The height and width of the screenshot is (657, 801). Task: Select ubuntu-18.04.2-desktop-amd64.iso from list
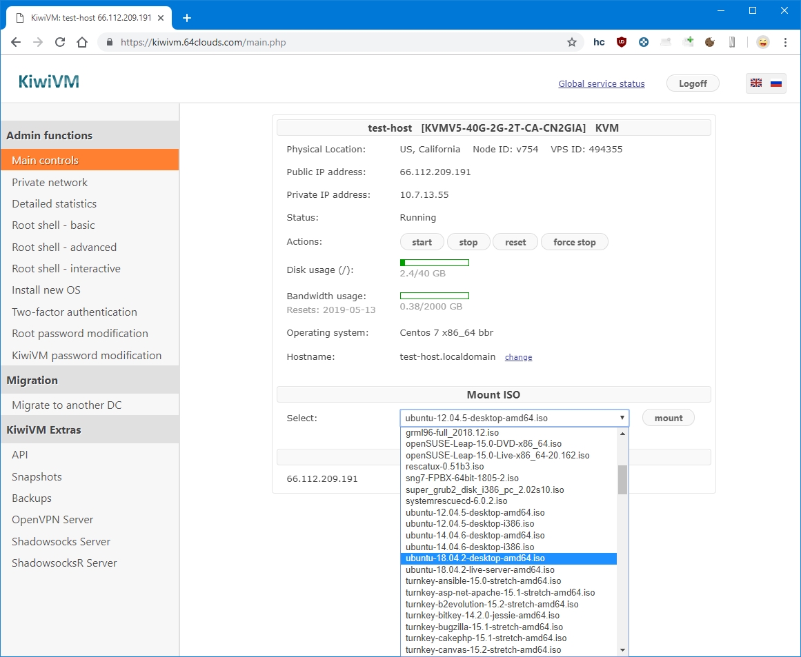pos(475,558)
